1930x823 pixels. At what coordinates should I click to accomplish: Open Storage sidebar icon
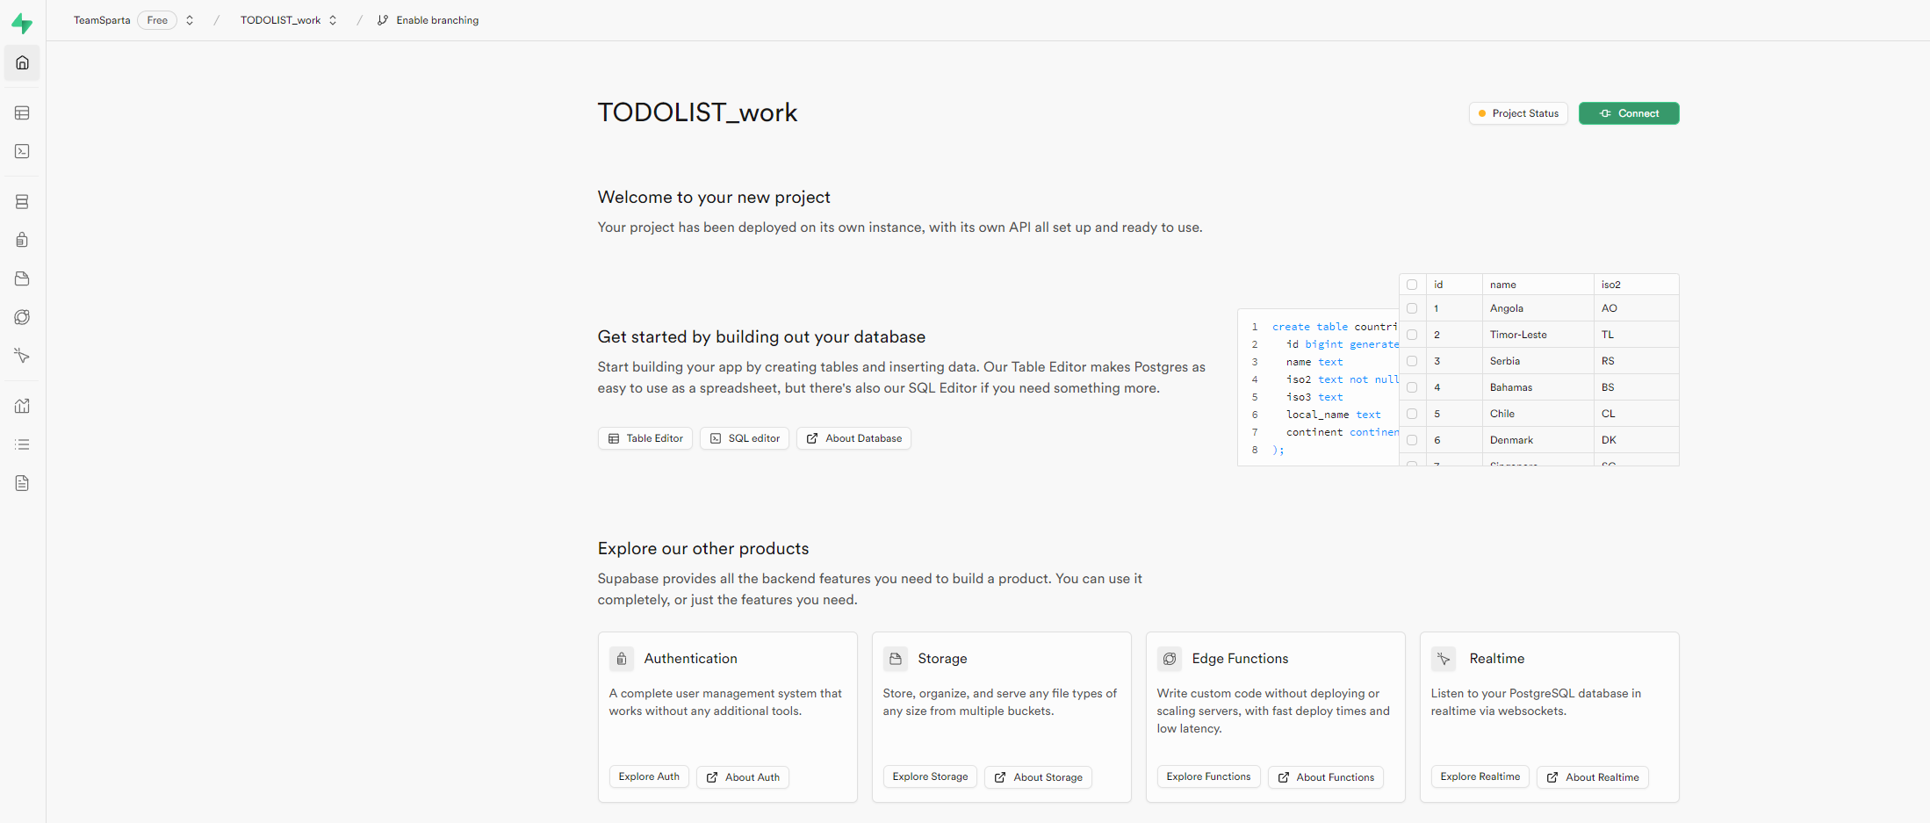pyautogui.click(x=22, y=278)
